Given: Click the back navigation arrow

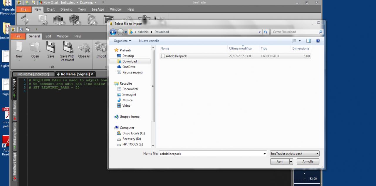Looking at the screenshot, I should point(113,32).
